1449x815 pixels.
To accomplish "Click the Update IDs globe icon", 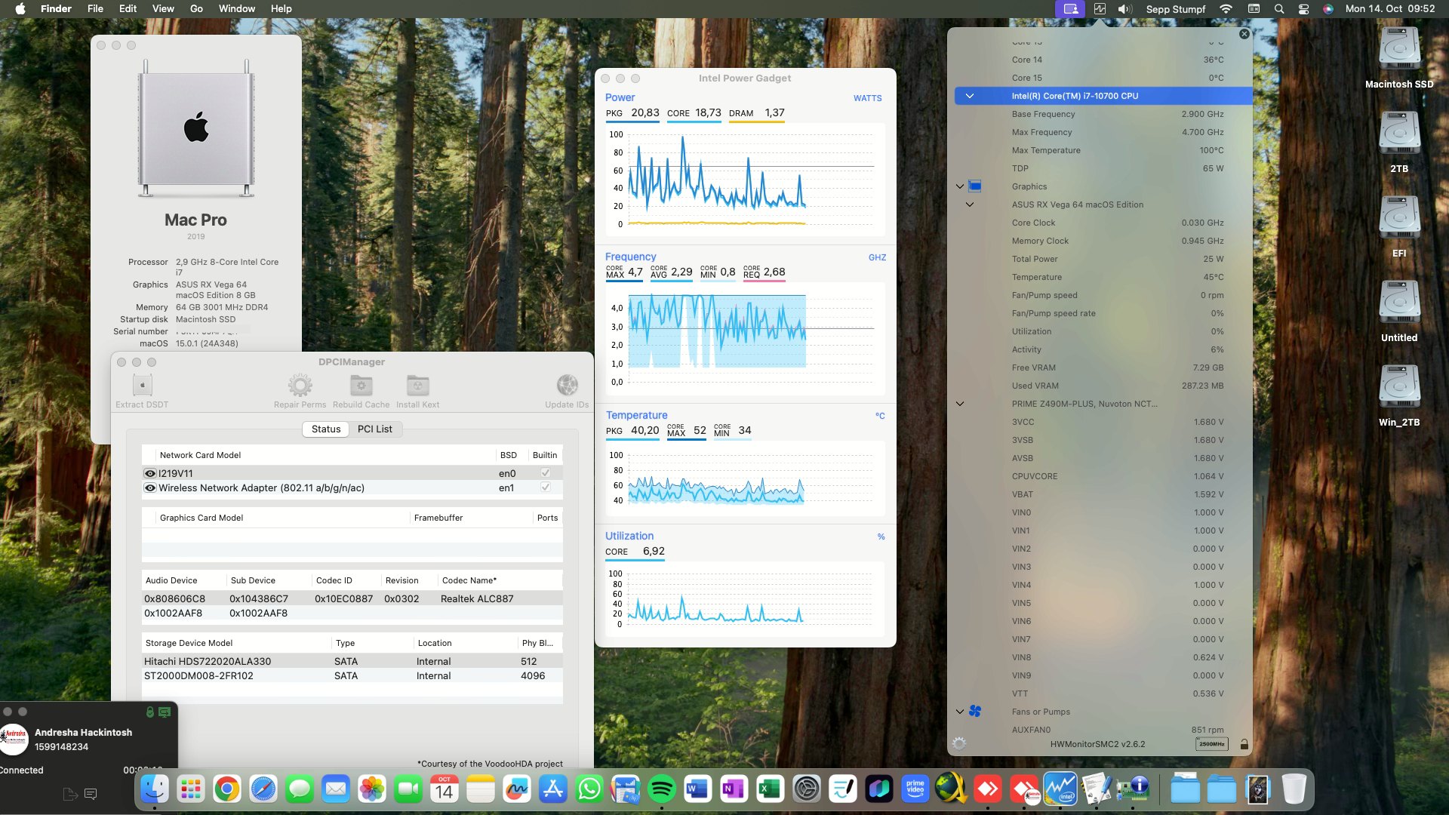I will coord(567,385).
